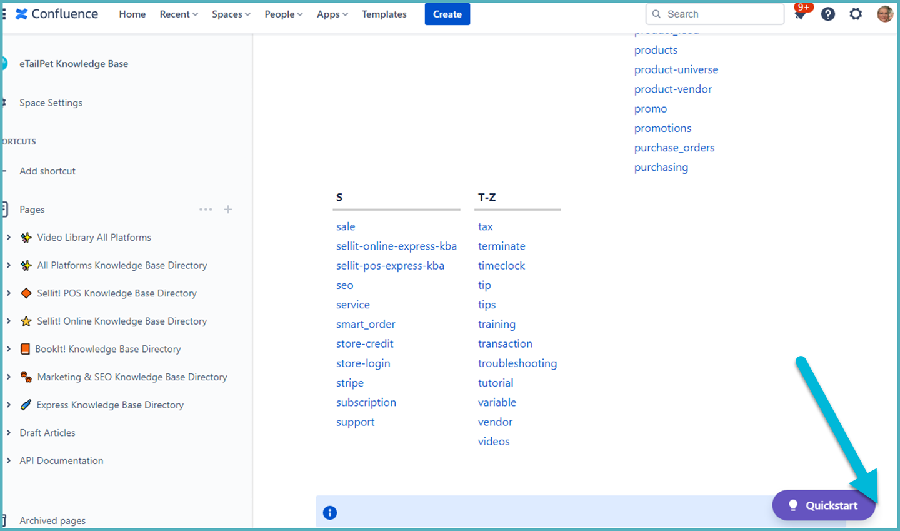The height and width of the screenshot is (531, 900).
Task: Click the blue info icon in panel
Action: (x=330, y=513)
